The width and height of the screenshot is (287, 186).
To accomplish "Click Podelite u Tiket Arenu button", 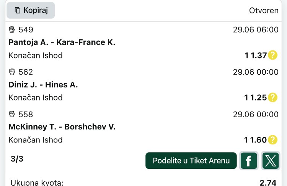I will point(191,161).
